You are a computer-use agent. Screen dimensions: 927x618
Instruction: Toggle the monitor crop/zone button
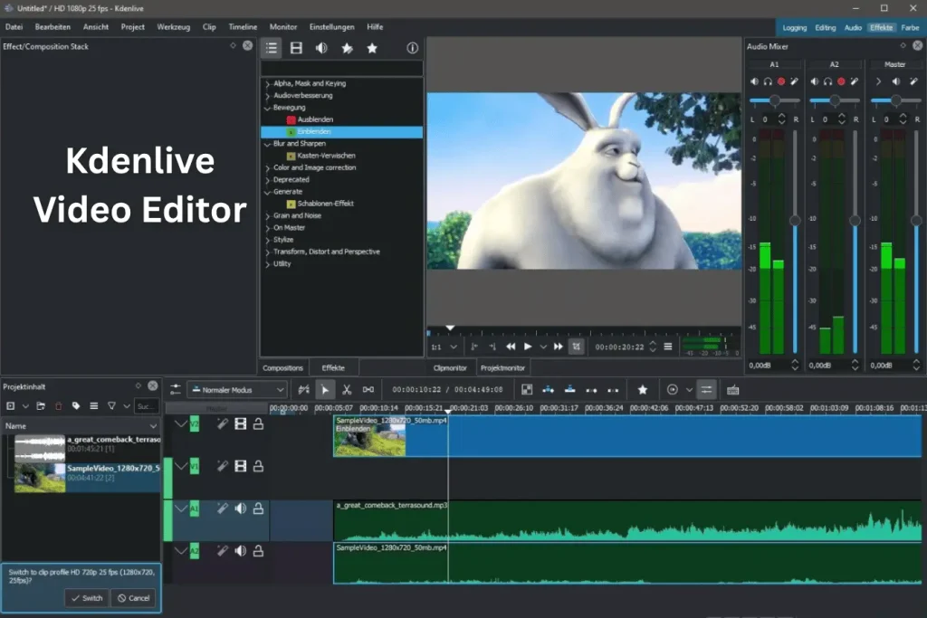click(577, 347)
